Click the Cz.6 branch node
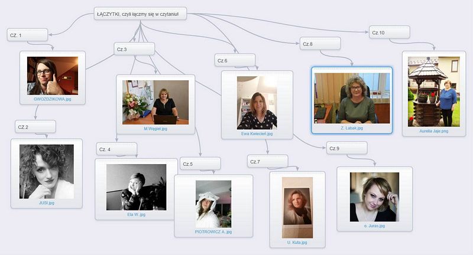 point(235,60)
